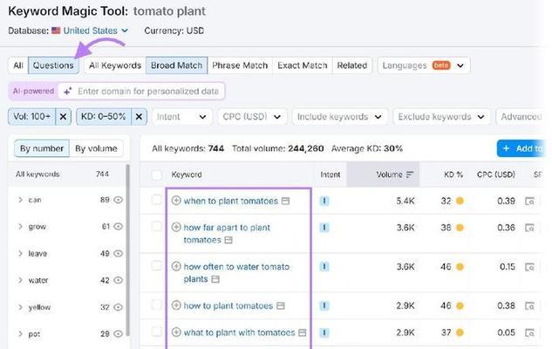Click the AI sparkle icon in domain field
This screenshot has width=552, height=349.
pos(68,92)
